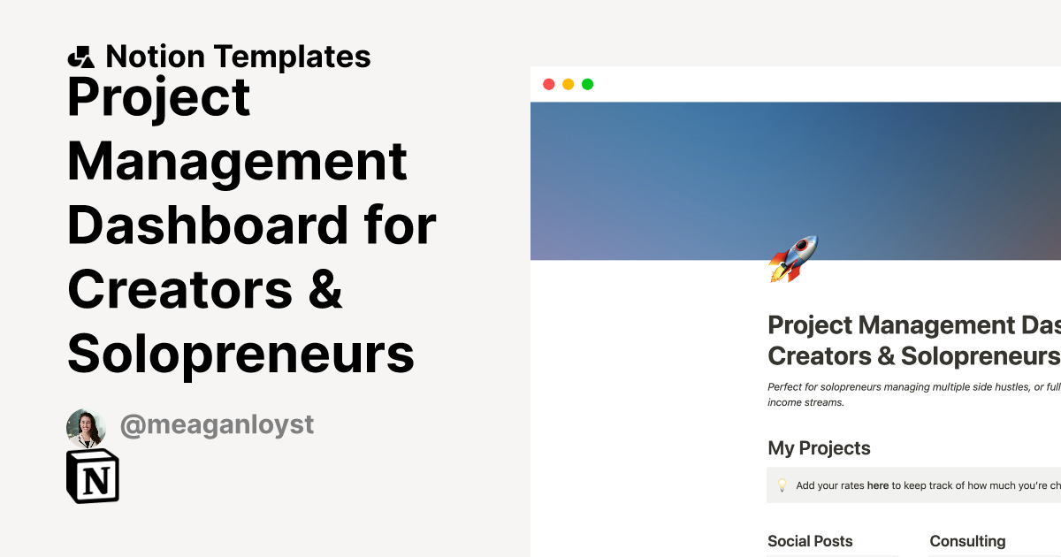The height and width of the screenshot is (557, 1061).
Task: Click the "My Projects" section heading
Action: 819,448
